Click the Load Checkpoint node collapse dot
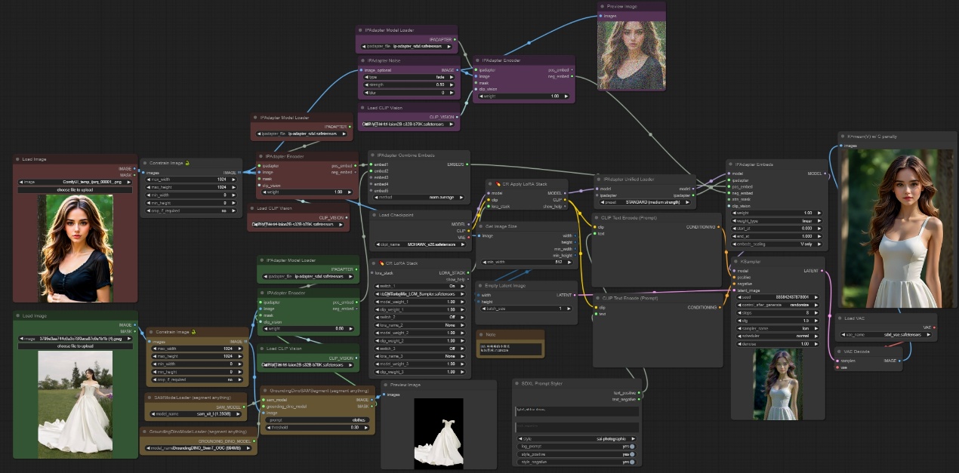The image size is (959, 473). click(374, 215)
